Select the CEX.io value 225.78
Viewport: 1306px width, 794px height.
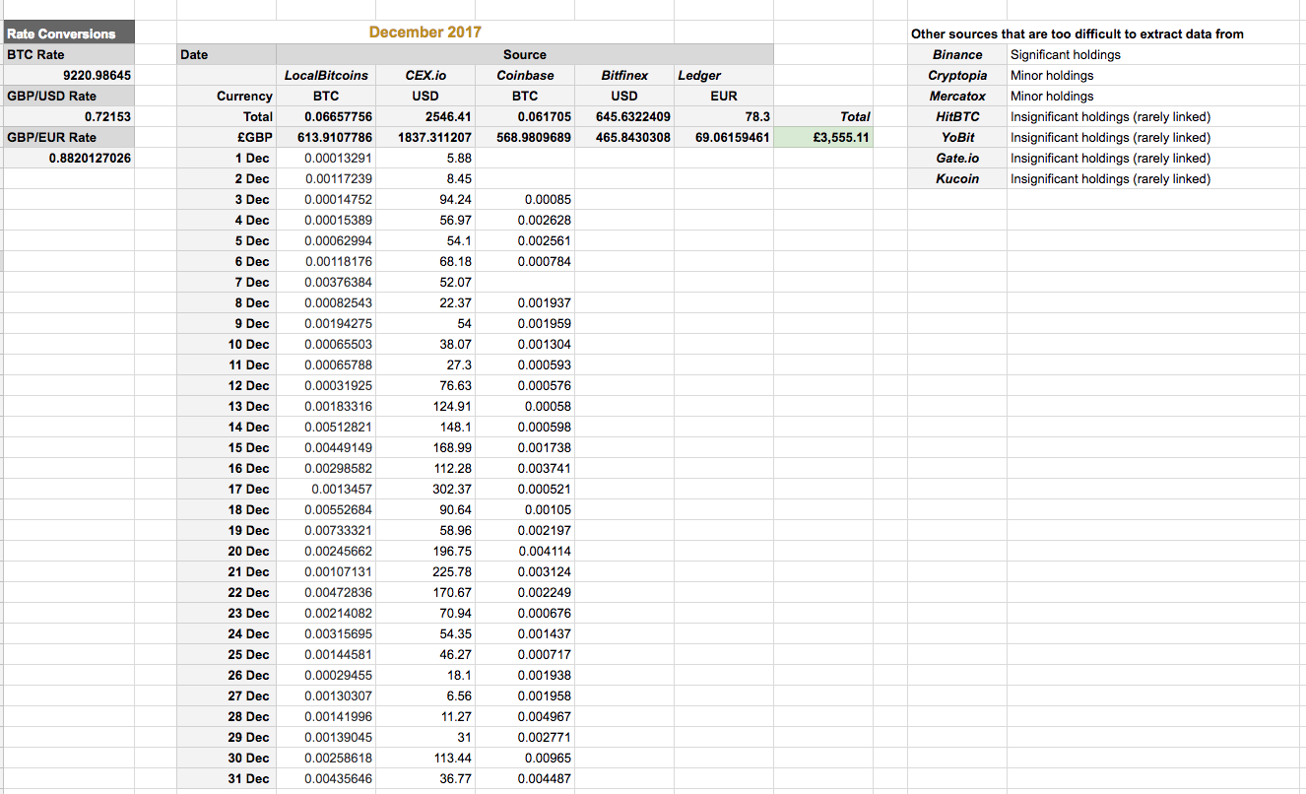tap(425, 571)
